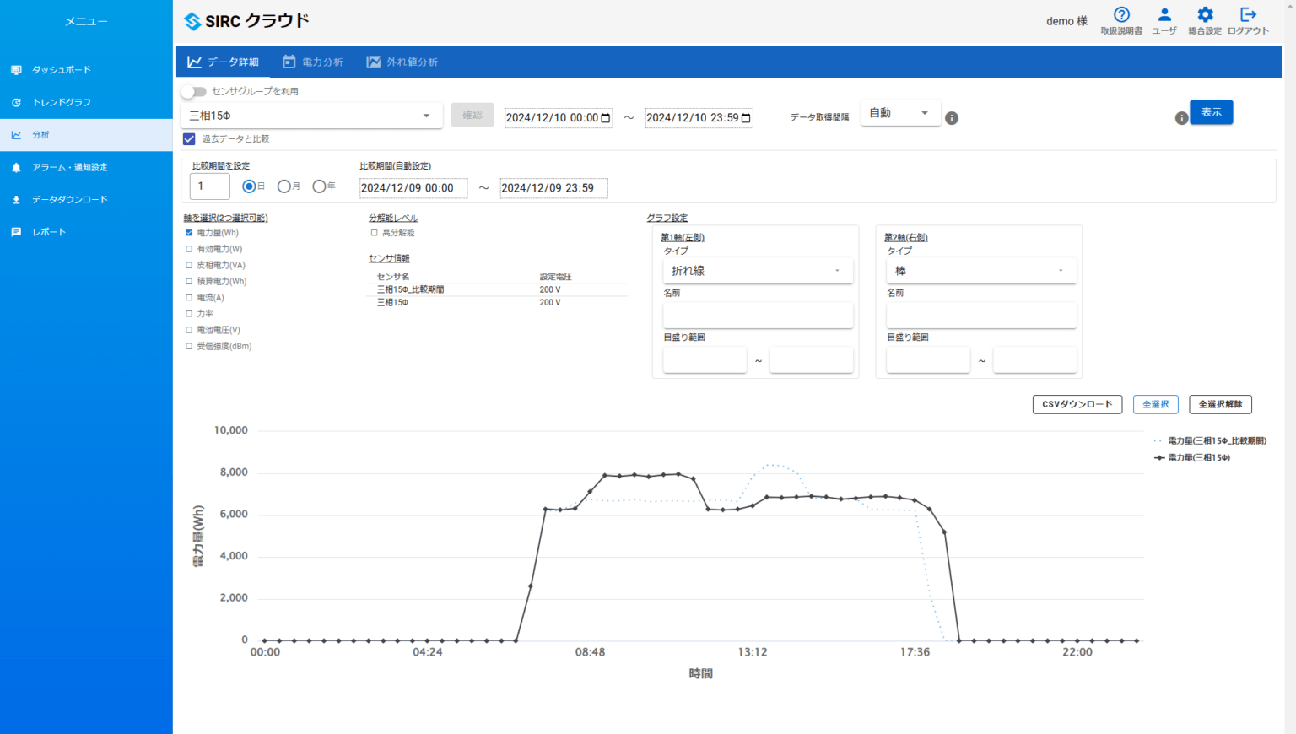The width and height of the screenshot is (1296, 734).
Task: Uncheck 過去データと比較
Action: (189, 138)
